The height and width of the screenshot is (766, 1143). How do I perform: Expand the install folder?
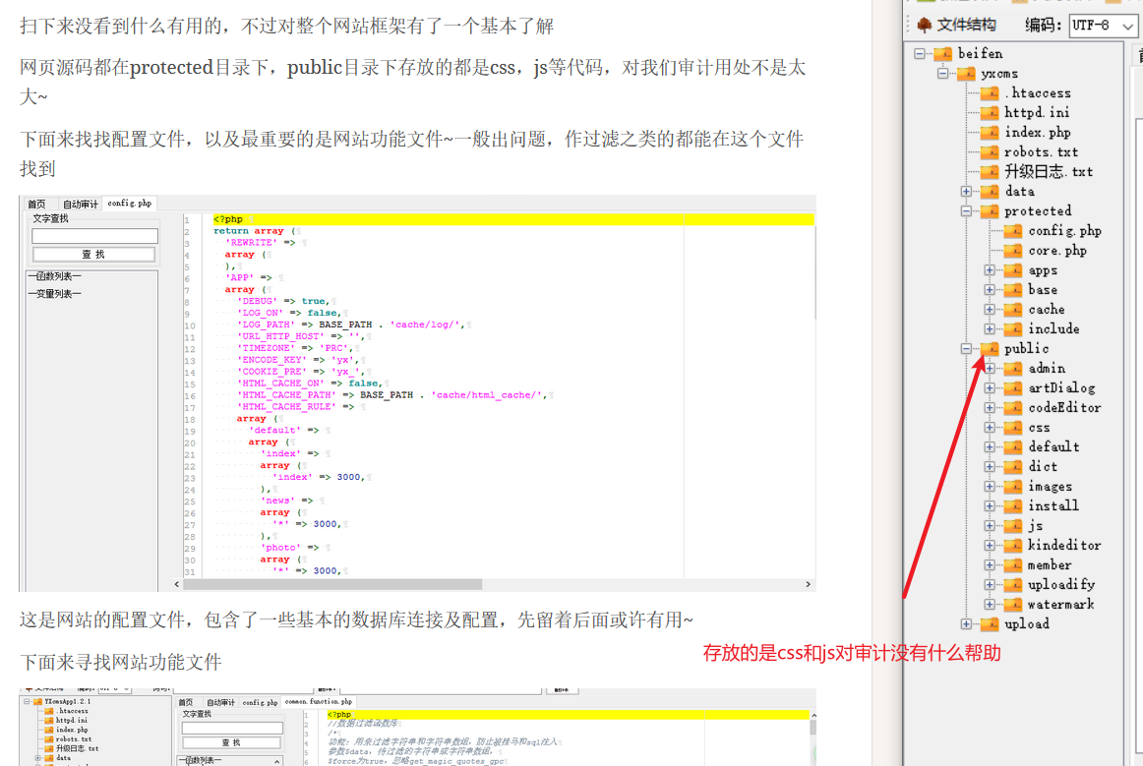(990, 506)
